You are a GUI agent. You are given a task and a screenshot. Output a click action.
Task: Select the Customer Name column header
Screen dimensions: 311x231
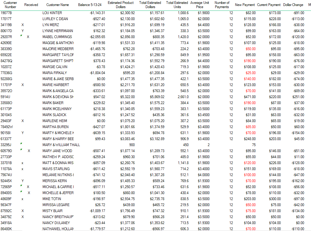click(x=57, y=5)
